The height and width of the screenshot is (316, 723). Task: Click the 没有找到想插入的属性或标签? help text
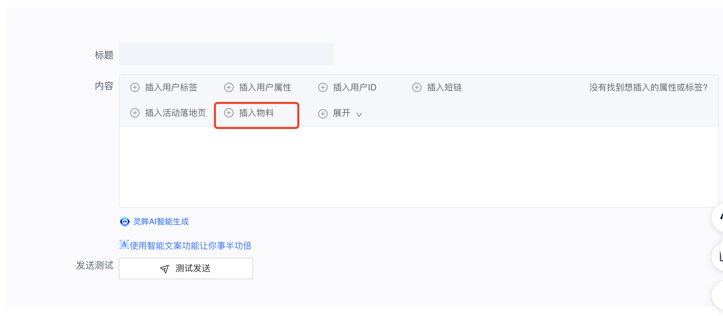(x=648, y=87)
